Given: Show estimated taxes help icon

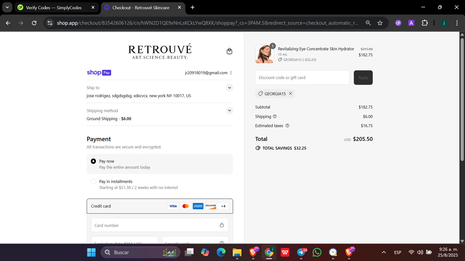Looking at the screenshot, I should (x=287, y=126).
